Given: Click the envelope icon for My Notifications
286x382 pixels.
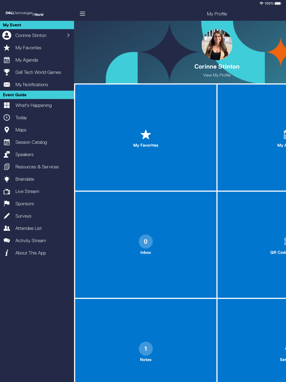Looking at the screenshot, I should pos(7,84).
